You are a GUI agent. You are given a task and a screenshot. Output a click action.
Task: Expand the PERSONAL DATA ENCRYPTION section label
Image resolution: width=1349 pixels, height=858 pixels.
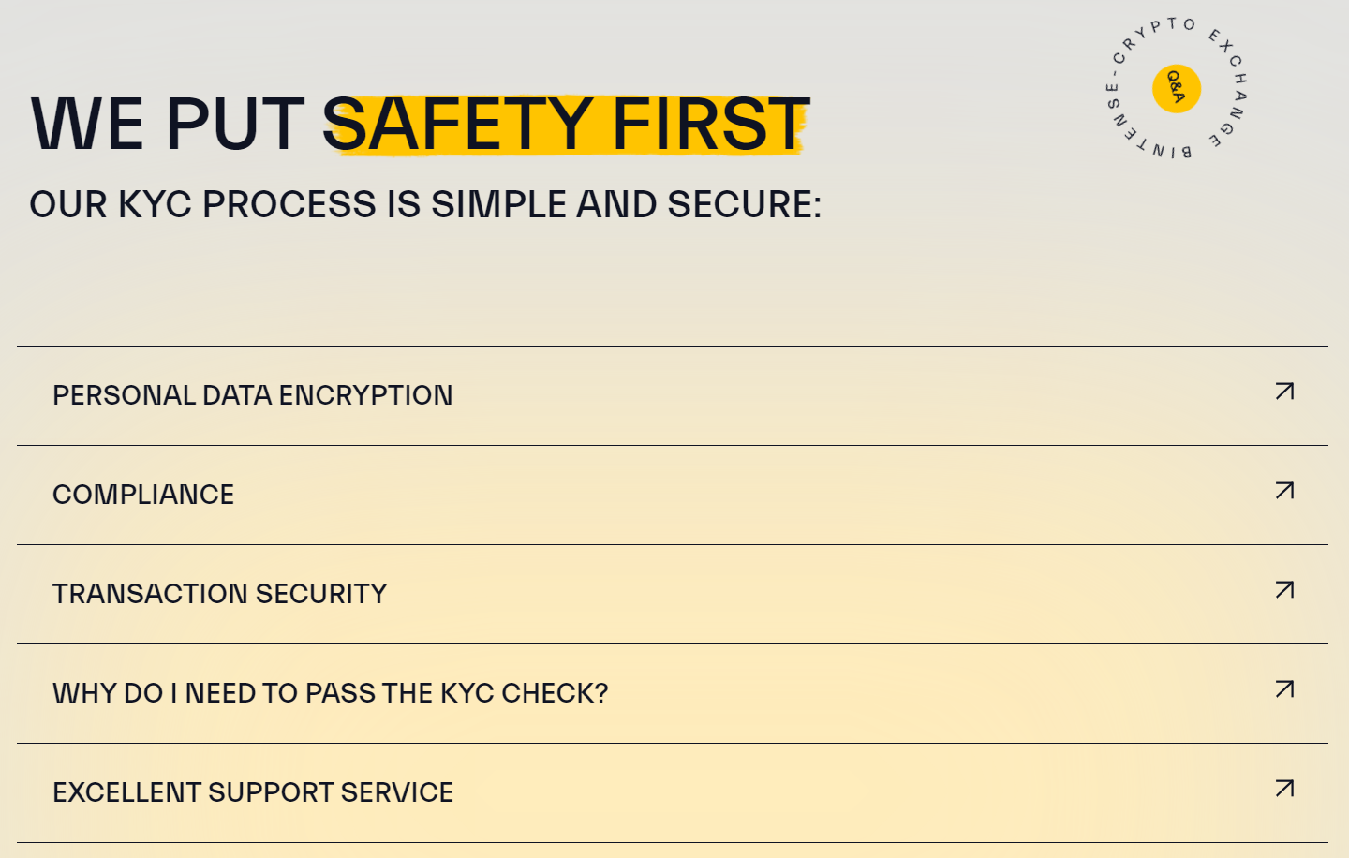[253, 395]
